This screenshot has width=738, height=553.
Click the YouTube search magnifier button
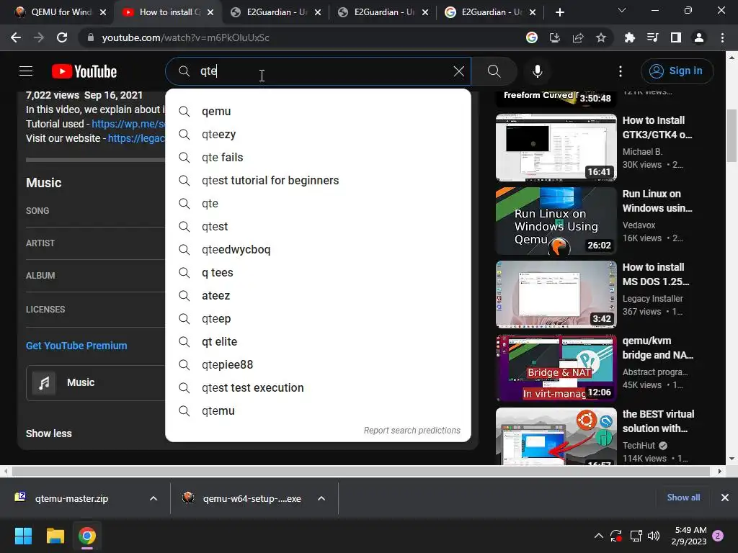[x=494, y=71]
